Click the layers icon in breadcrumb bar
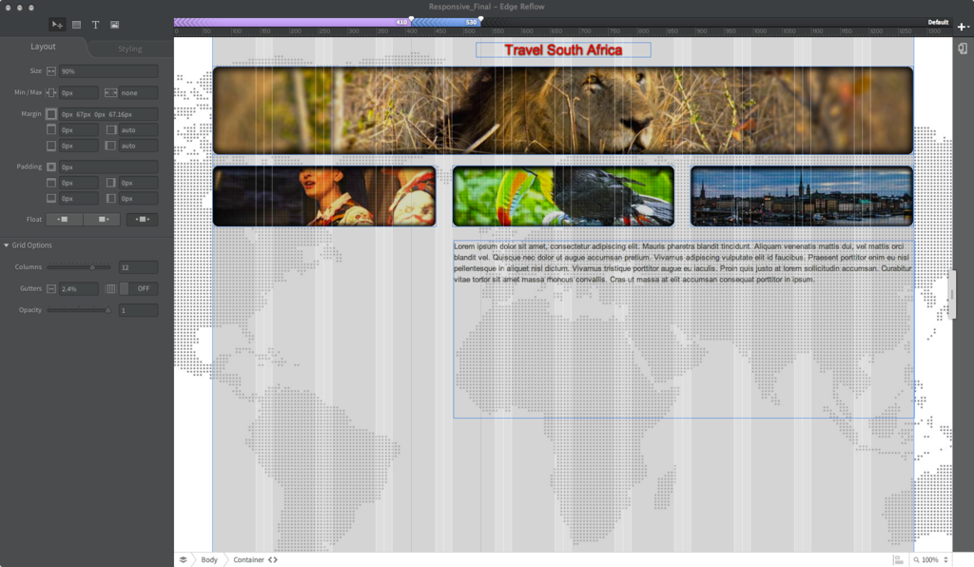Screen dimensions: 974x567 coord(184,559)
